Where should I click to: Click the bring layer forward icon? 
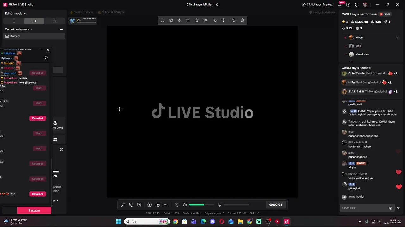click(x=215, y=20)
